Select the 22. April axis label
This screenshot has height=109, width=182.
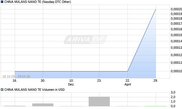[x=128, y=83]
